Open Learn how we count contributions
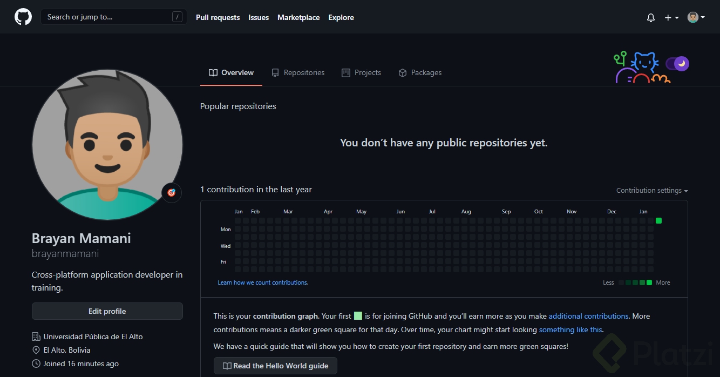The height and width of the screenshot is (377, 720). 263,282
